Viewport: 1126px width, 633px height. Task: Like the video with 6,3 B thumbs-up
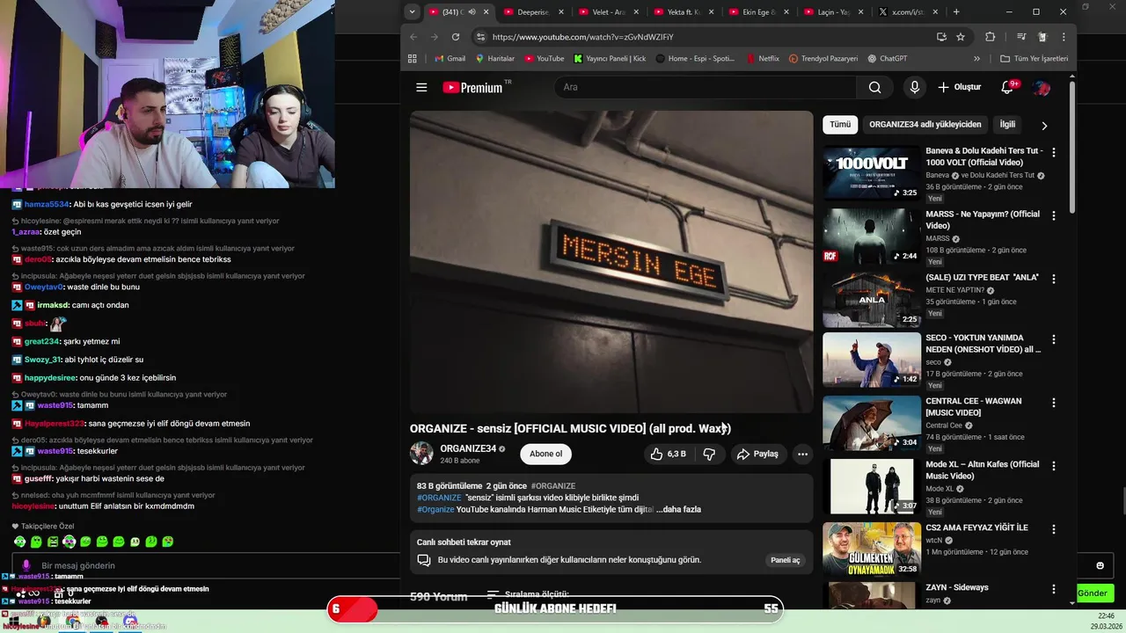tap(668, 454)
